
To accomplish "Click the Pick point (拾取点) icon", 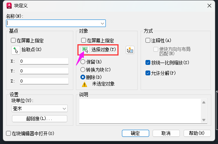I will click(x=16, y=50).
